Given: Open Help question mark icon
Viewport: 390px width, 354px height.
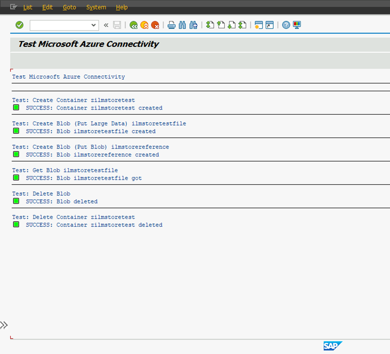Looking at the screenshot, I should (x=286, y=25).
